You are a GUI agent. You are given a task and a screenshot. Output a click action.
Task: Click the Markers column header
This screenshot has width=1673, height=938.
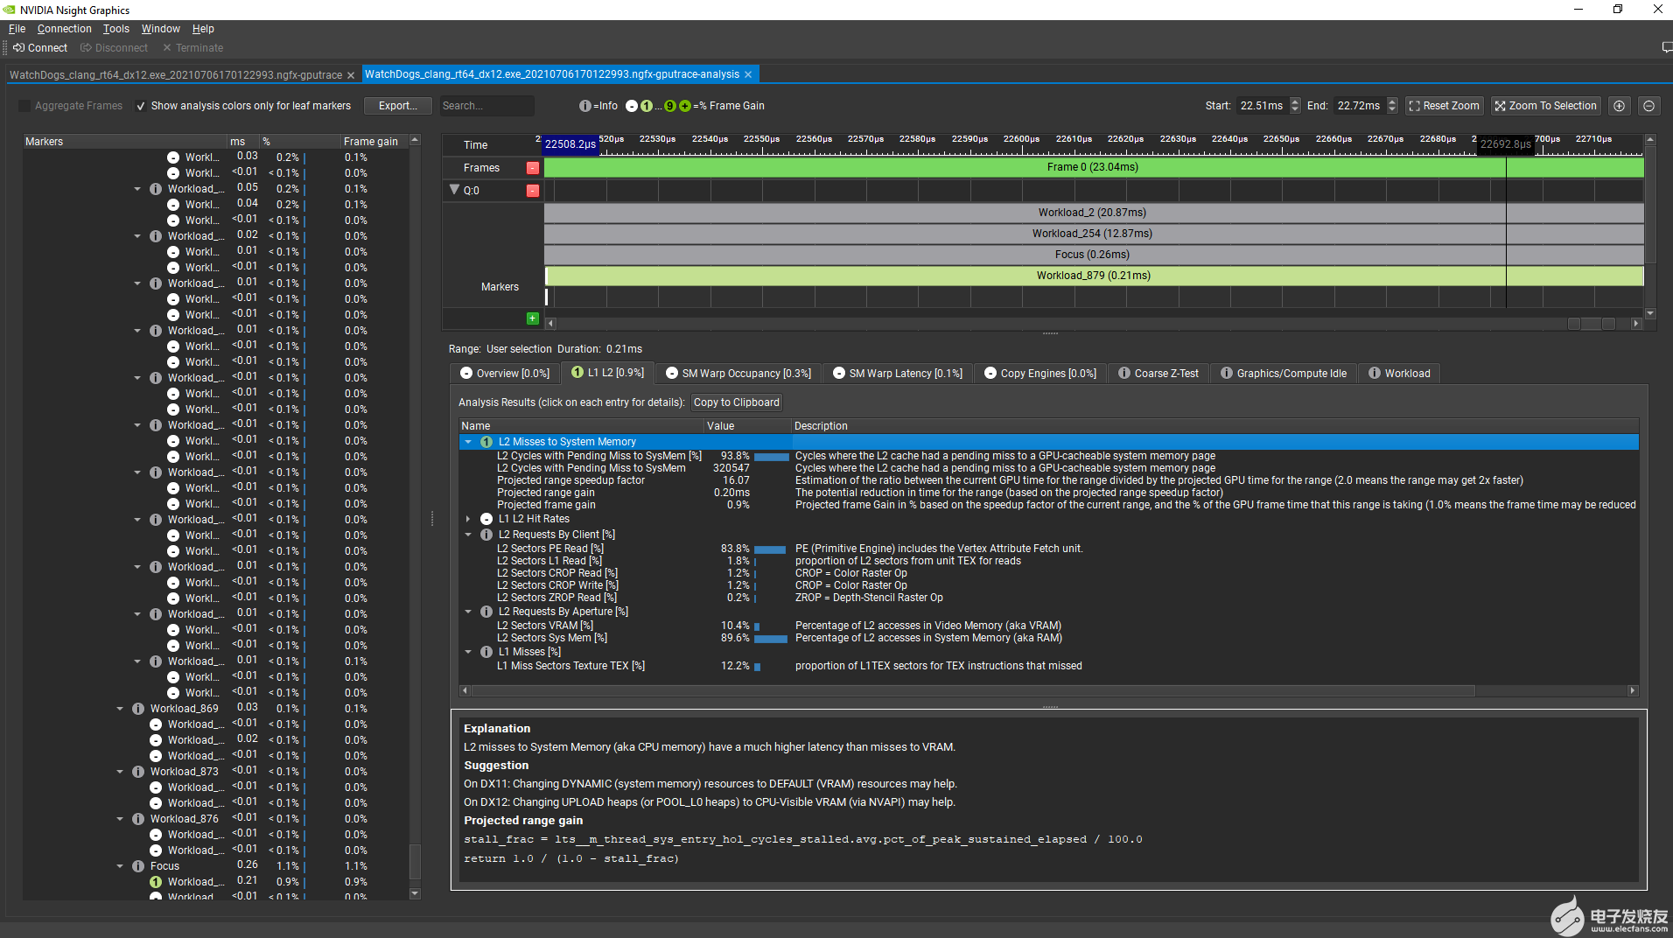pyautogui.click(x=124, y=141)
